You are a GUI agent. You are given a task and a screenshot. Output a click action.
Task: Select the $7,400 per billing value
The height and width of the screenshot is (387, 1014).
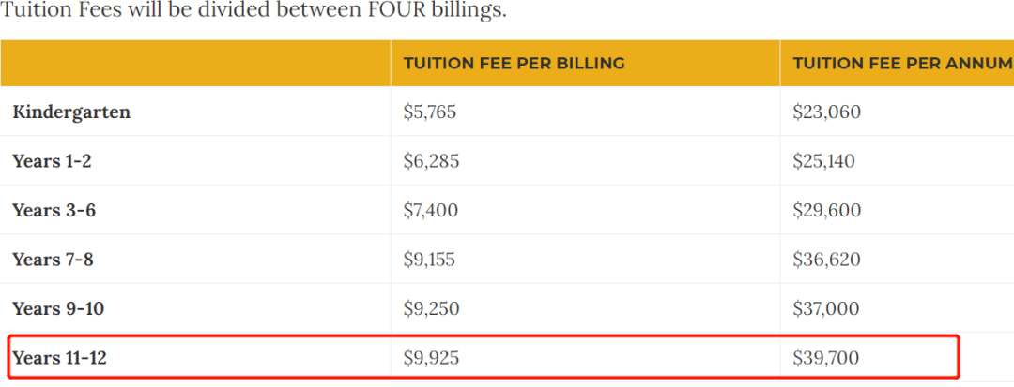pos(431,210)
